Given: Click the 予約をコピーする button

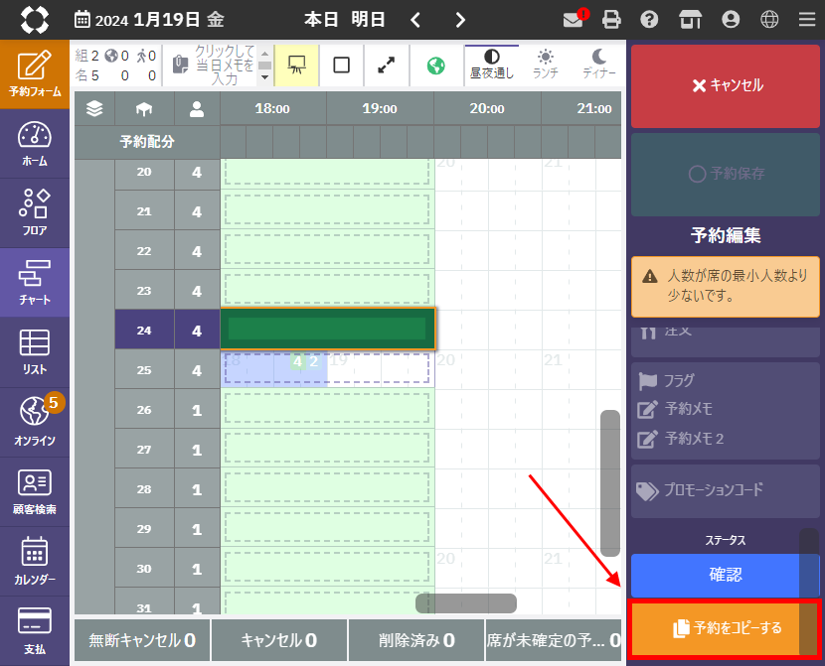Looking at the screenshot, I should click(725, 627).
